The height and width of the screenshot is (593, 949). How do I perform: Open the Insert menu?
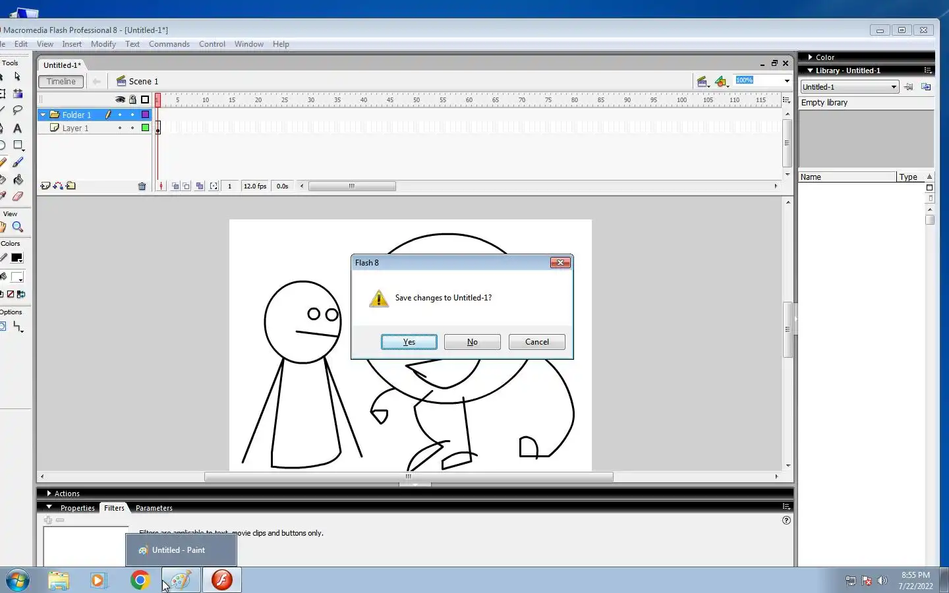tap(72, 44)
